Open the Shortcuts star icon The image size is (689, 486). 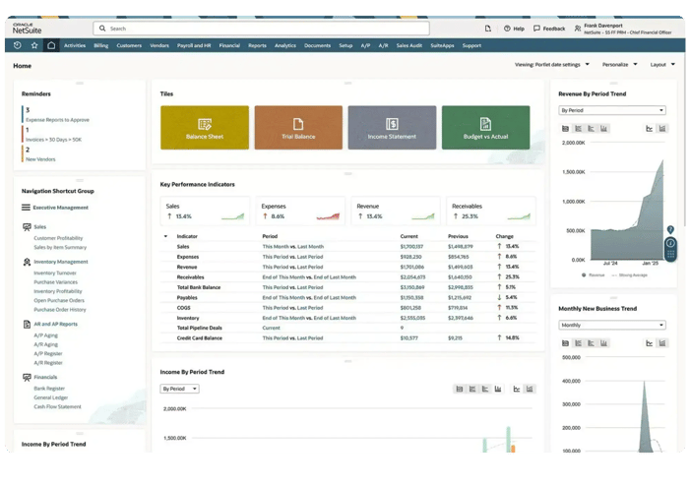(x=34, y=45)
